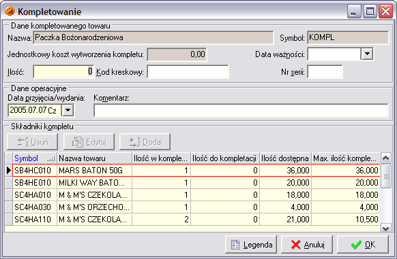Click available quantity 36,000 for MARS BATON
Screen dimensions: 397x259
coord(285,171)
